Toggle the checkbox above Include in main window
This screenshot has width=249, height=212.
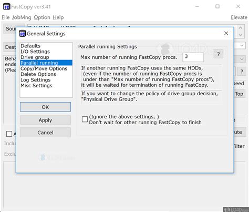[9, 134]
